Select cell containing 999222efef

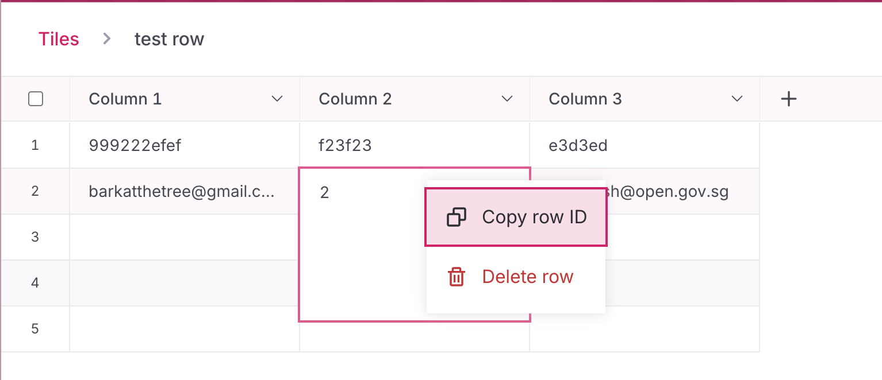pyautogui.click(x=135, y=146)
